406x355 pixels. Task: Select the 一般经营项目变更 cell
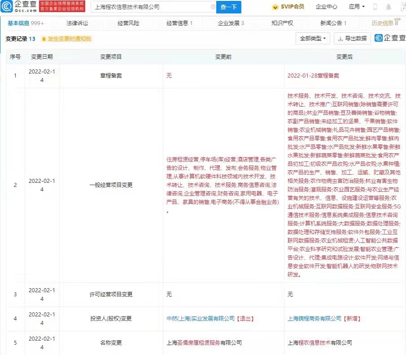(x=111, y=185)
